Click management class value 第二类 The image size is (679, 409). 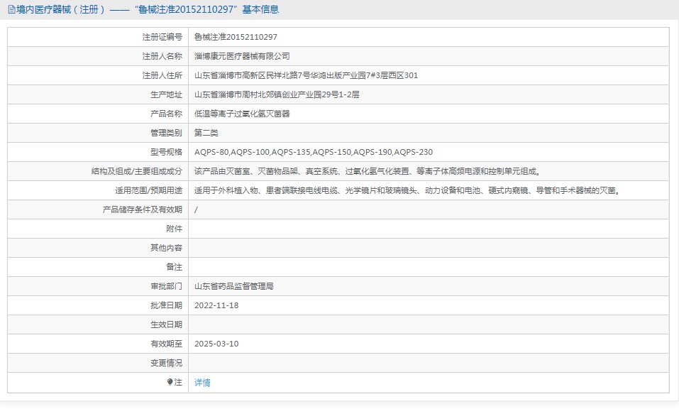206,133
